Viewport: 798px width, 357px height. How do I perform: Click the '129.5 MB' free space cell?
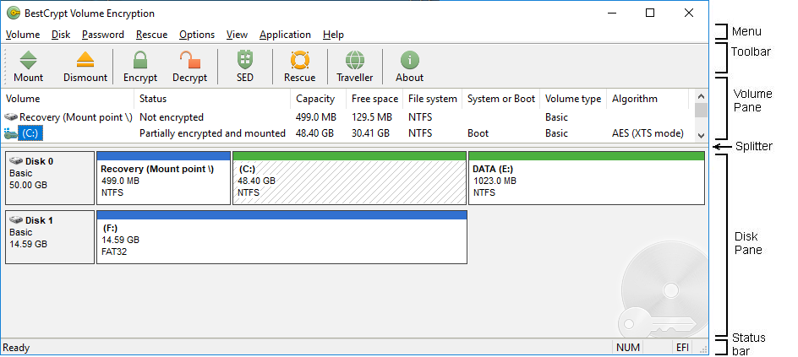click(371, 117)
